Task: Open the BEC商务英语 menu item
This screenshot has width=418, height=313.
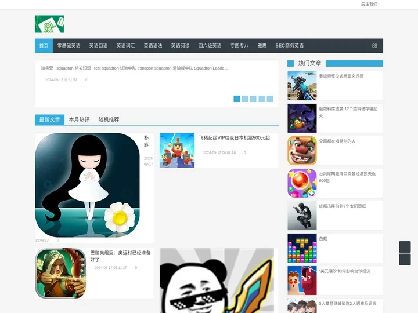Action: pyautogui.click(x=290, y=46)
